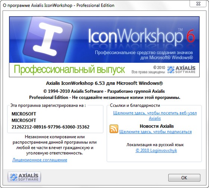Open the link to visit the Axialis website
This screenshot has height=188, width=209.
point(155,115)
